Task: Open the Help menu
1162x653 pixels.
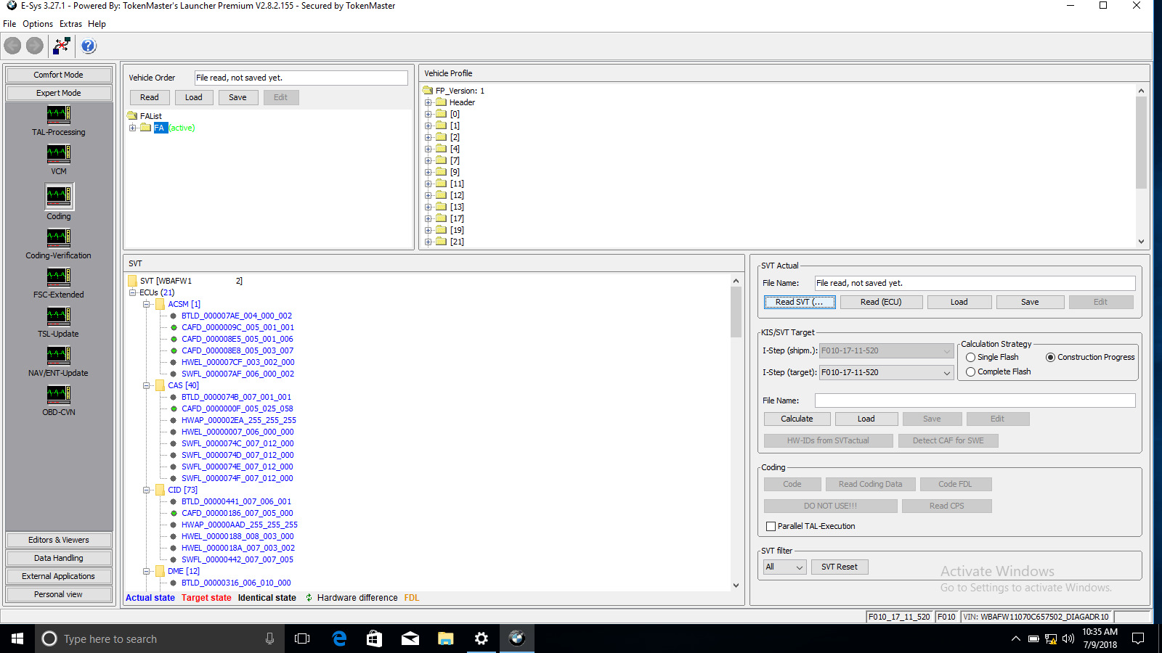Action: tap(97, 24)
